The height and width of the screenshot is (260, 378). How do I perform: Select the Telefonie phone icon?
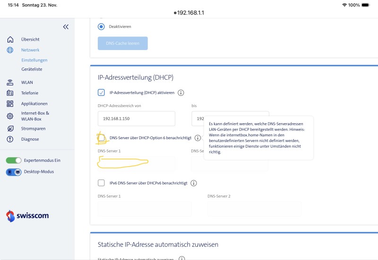pos(10,93)
